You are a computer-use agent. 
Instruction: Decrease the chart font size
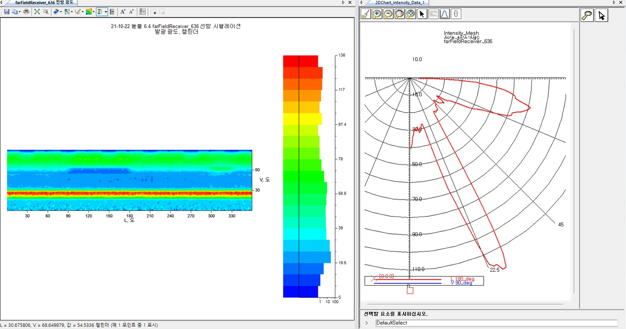pos(131,11)
